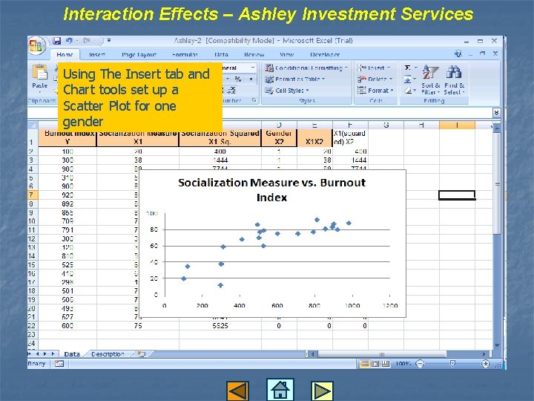
Task: Switch to Normal view in status bar
Action: coord(365,364)
